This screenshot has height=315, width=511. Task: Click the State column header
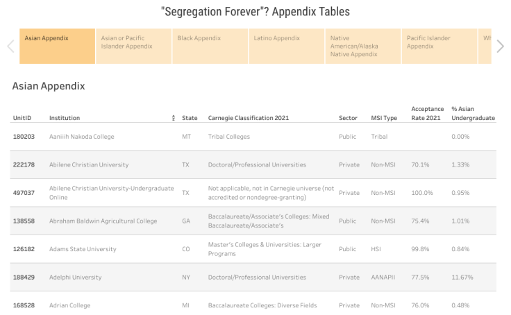coord(190,118)
